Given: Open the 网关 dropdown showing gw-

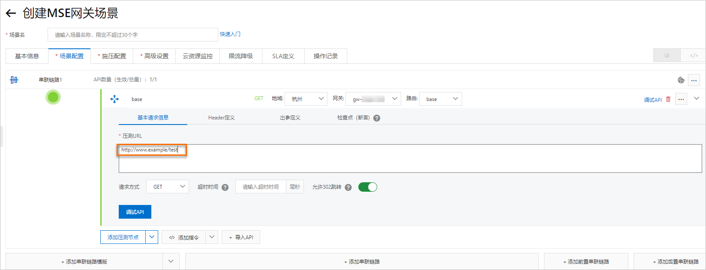Looking at the screenshot, I should [373, 99].
